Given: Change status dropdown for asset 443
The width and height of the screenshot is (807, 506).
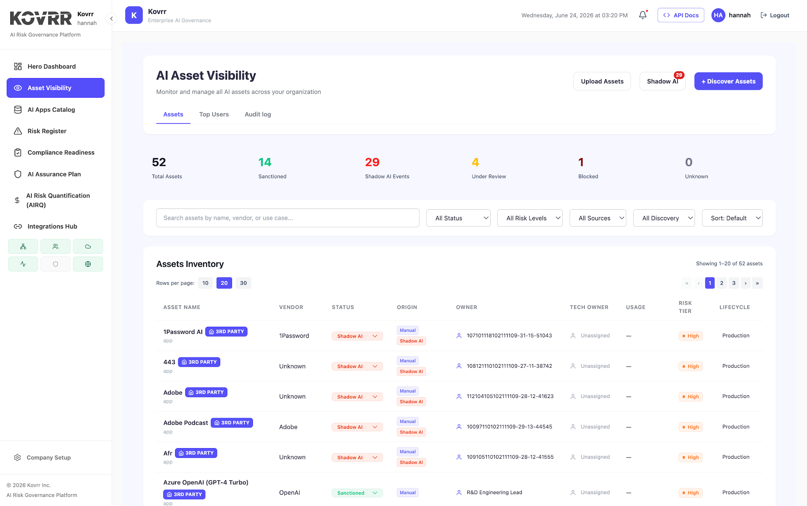Looking at the screenshot, I should (x=357, y=366).
